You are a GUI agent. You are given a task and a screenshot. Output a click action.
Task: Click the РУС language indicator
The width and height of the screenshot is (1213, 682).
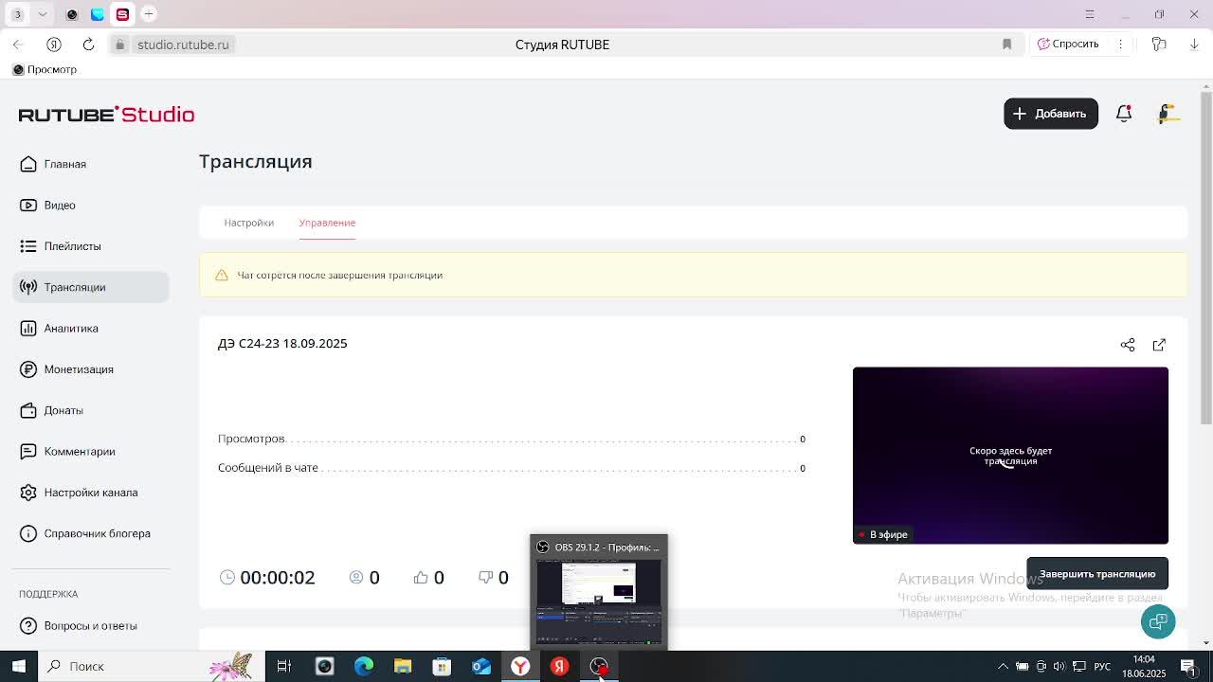(x=1102, y=667)
